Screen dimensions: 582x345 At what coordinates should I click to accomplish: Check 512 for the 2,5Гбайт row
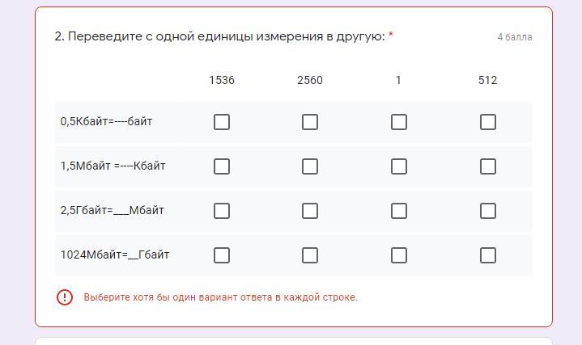487,211
